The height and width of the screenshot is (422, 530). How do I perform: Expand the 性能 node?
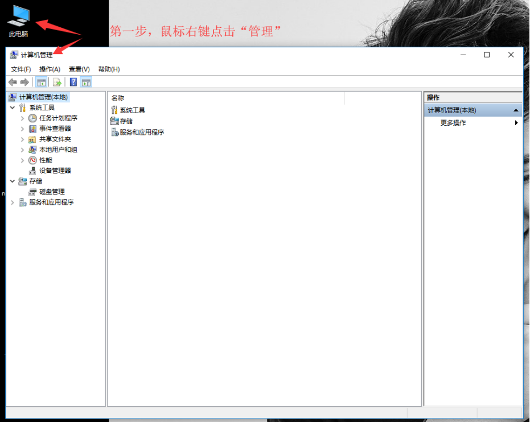(22, 160)
